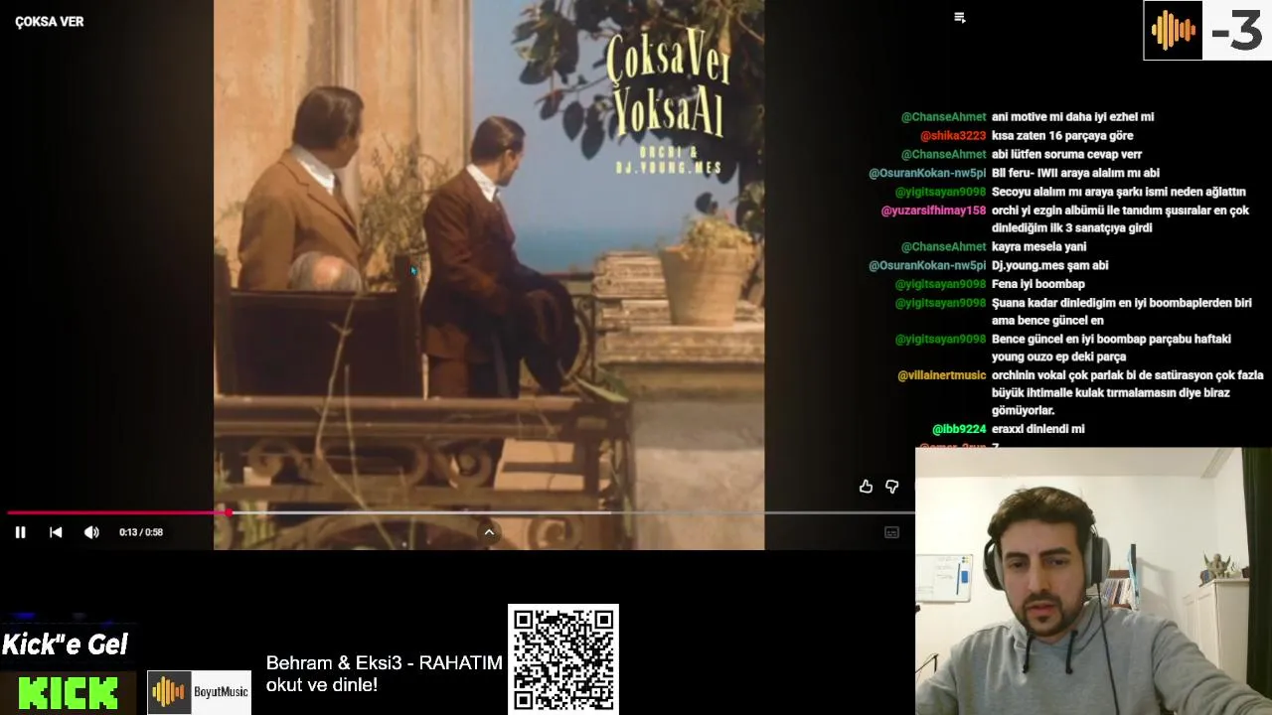The width and height of the screenshot is (1272, 715).
Task: Click message 'Fena iyi boombap'
Action: point(1038,284)
